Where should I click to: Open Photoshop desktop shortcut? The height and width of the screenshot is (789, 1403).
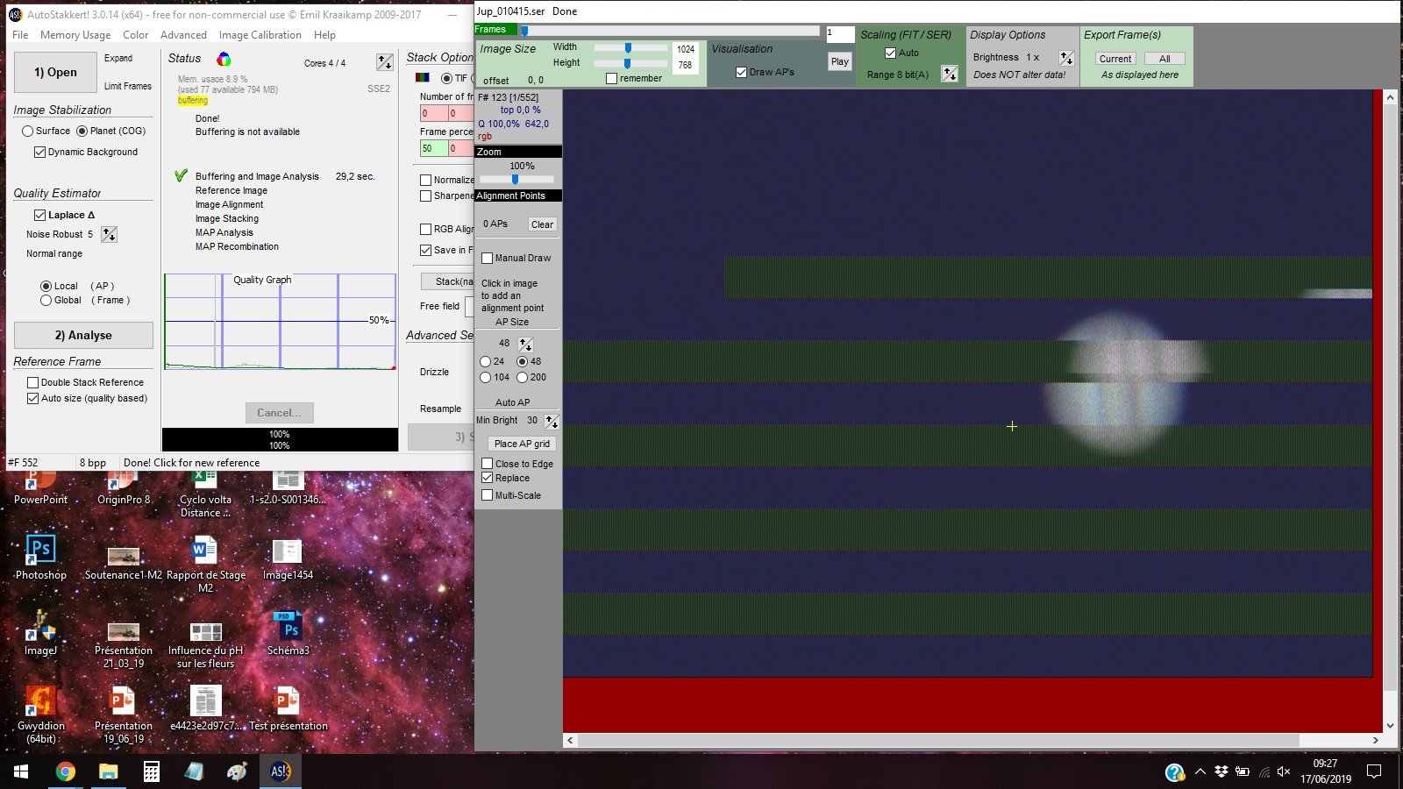click(x=40, y=557)
